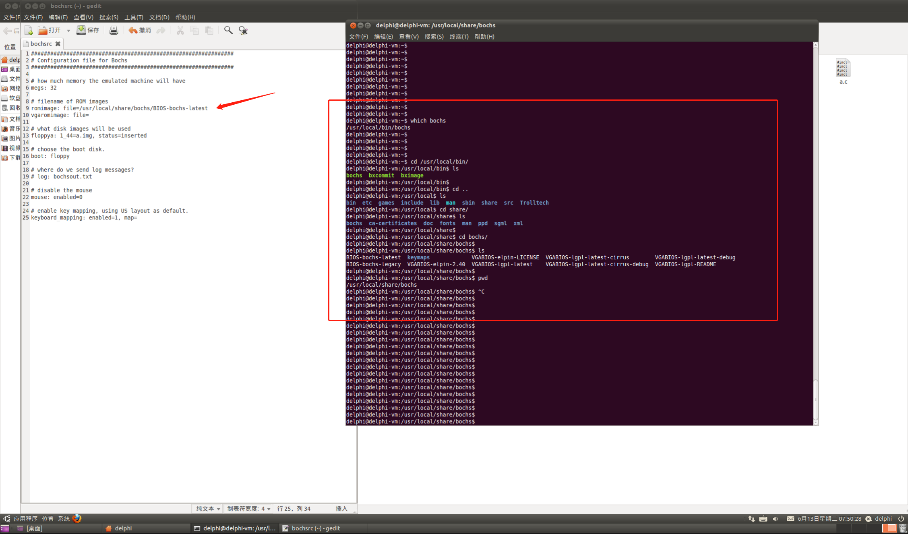Close the bochsrc document tab
The height and width of the screenshot is (534, 908).
58,43
